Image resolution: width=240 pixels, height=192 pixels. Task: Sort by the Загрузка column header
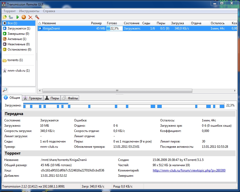coord(180,23)
